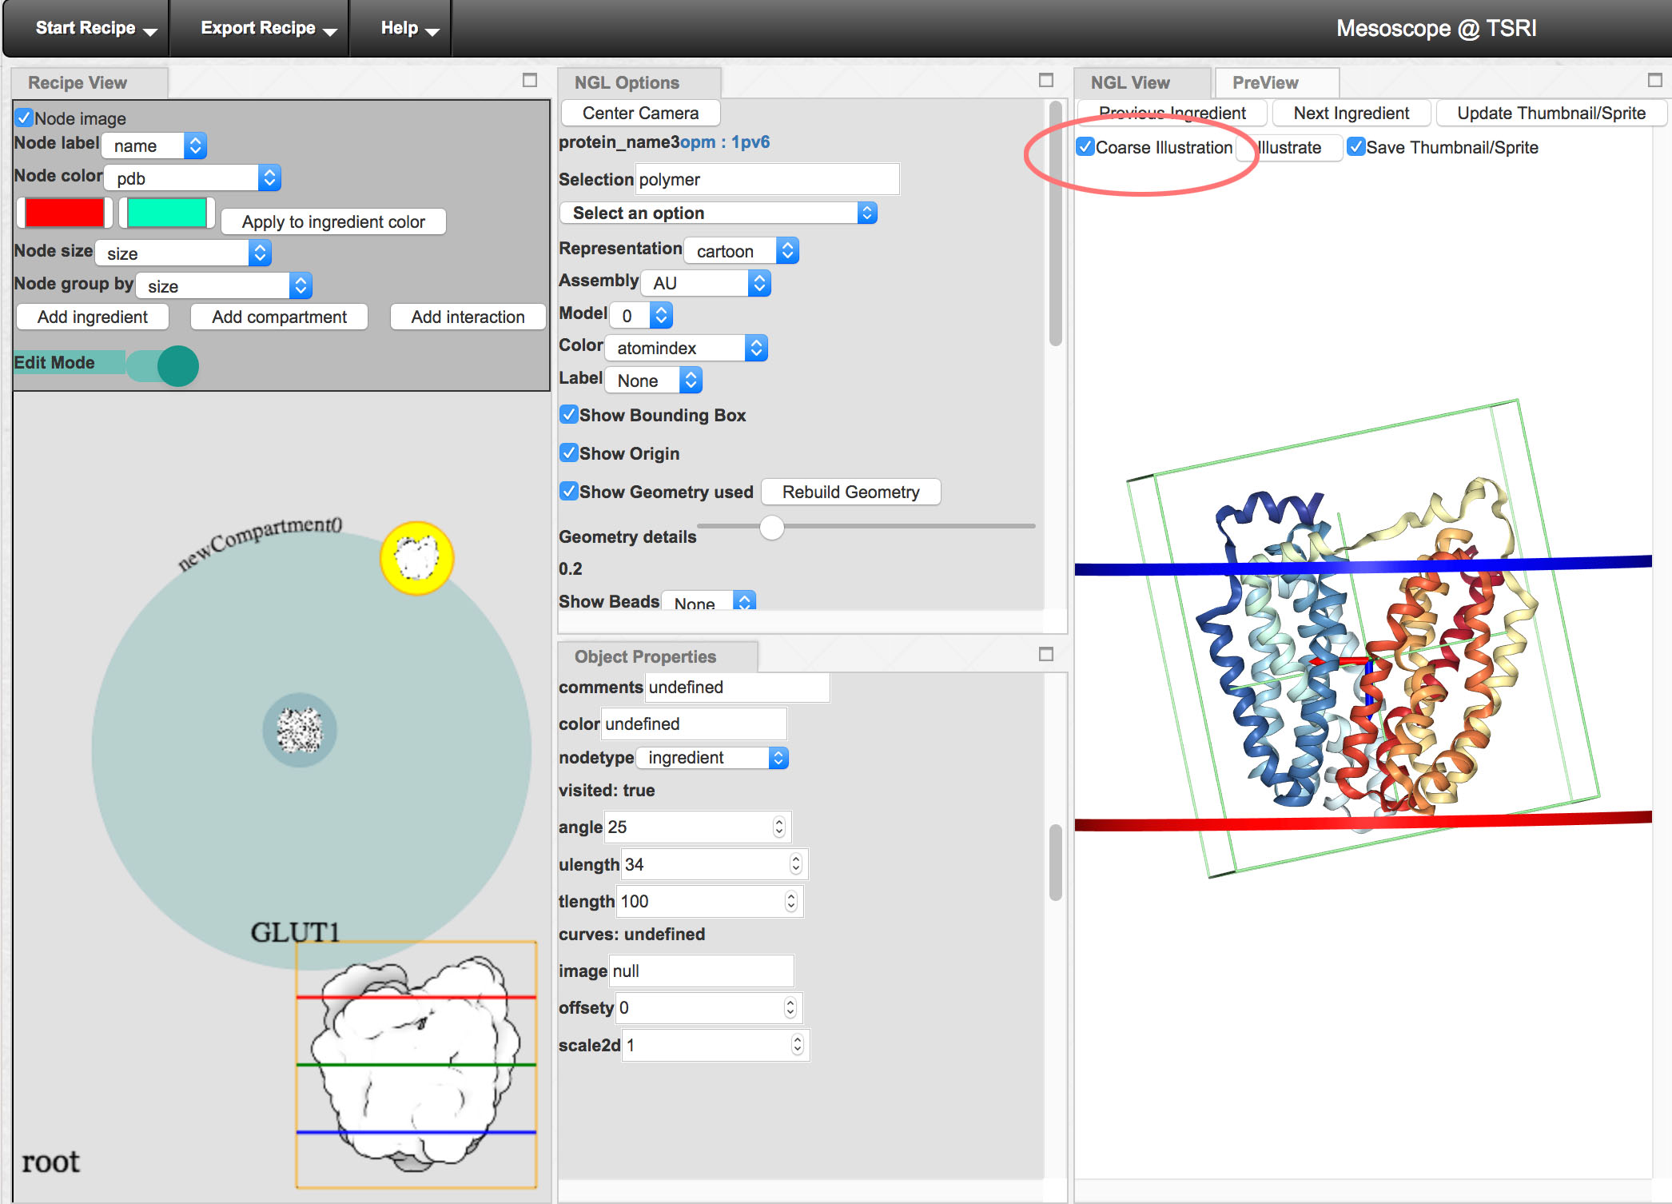Select the NGL Options tab
Image resolution: width=1672 pixels, height=1204 pixels.
[x=639, y=83]
